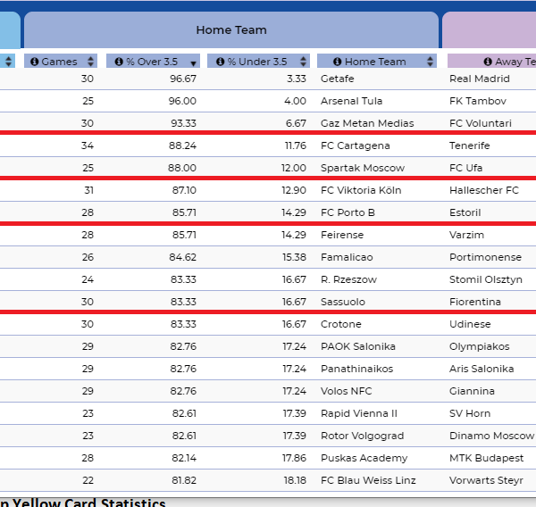Click the sort arrows of the leftmost cut-off column
This screenshot has width=536, height=507.
point(9,62)
